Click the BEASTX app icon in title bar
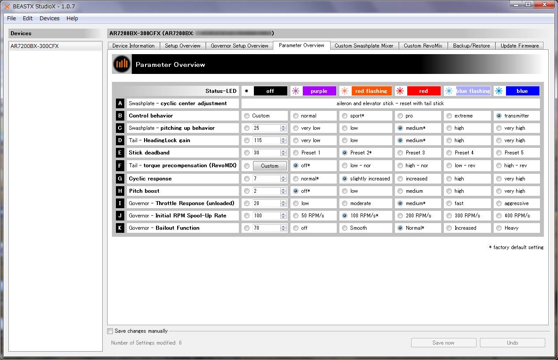This screenshot has width=558, height=360. [x=7, y=6]
